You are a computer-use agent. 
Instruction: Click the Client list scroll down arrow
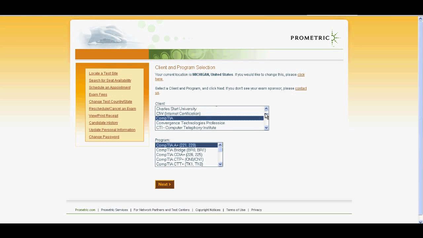click(x=266, y=128)
